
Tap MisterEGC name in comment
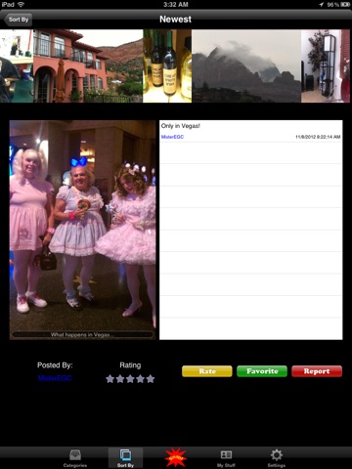(172, 137)
